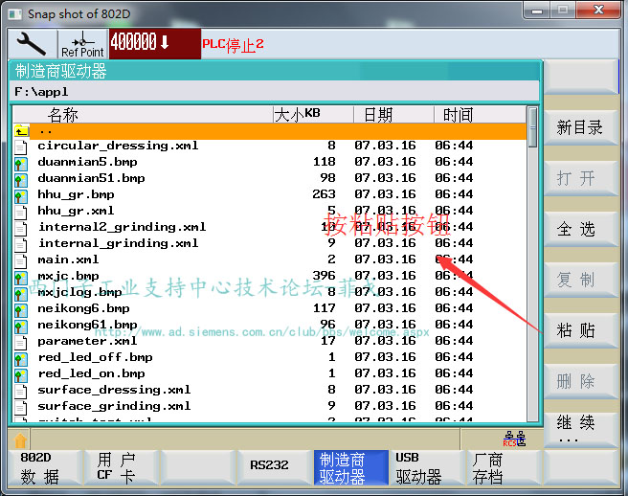The image size is (628, 496).
Task: Click the 全选 softkey
Action: tap(580, 228)
